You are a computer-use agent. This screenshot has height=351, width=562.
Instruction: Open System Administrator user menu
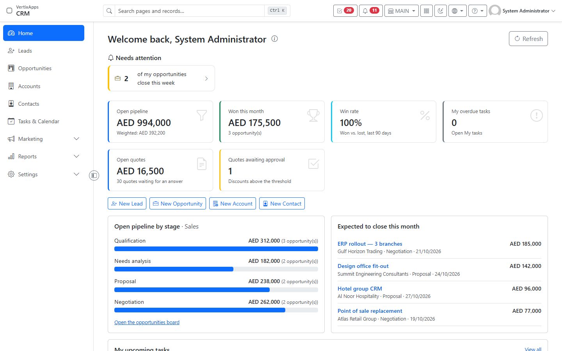522,11
